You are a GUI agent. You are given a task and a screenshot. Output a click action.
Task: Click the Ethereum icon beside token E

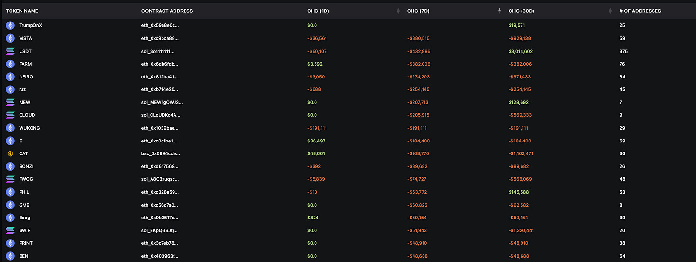10,141
